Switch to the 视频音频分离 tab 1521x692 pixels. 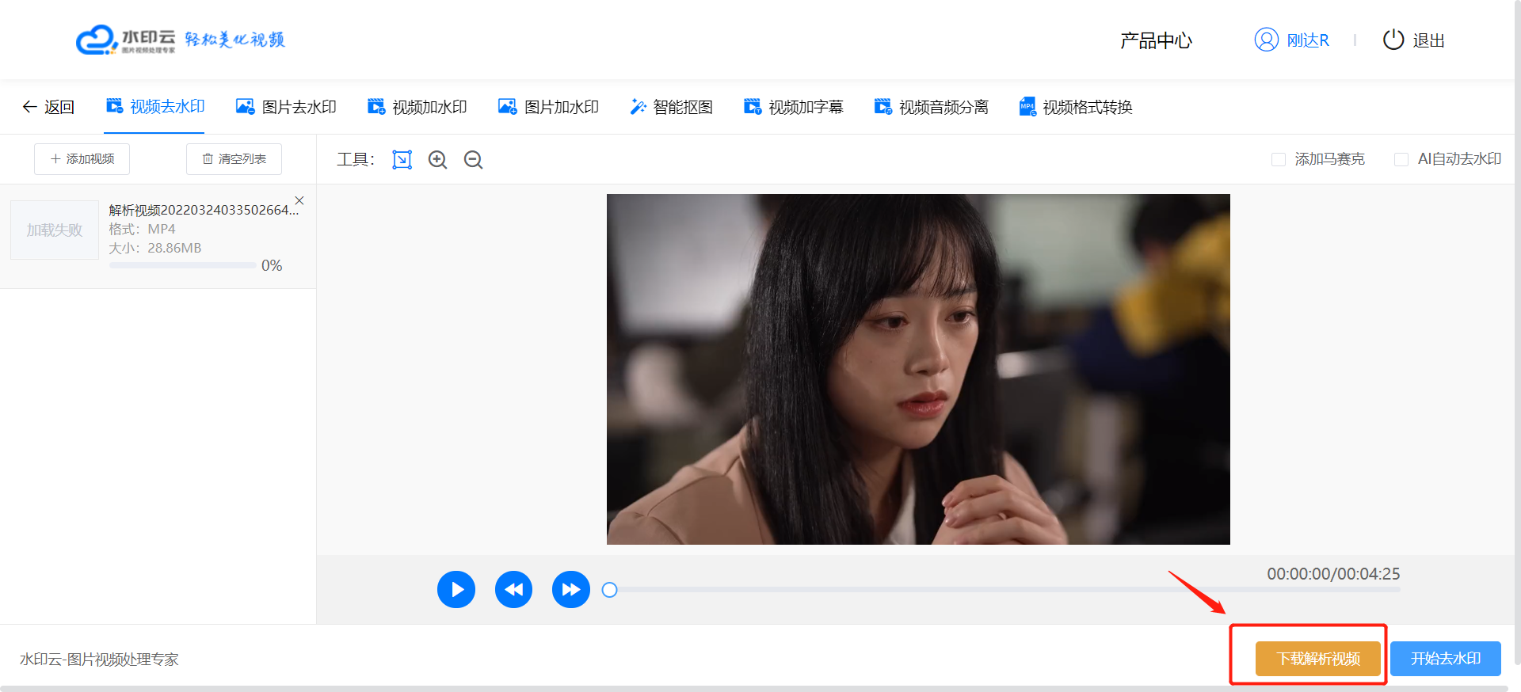click(931, 107)
